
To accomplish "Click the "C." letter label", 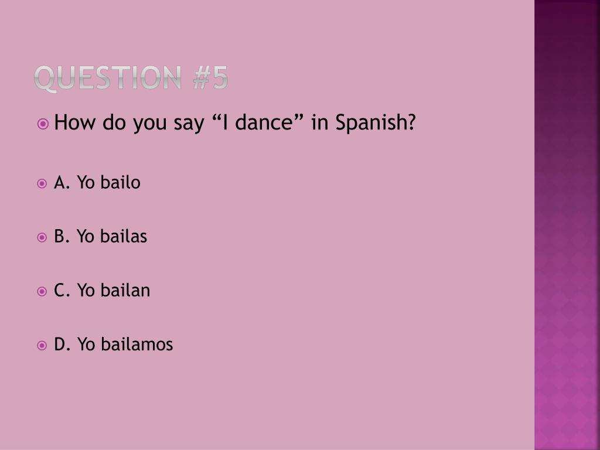I will tap(62, 290).
